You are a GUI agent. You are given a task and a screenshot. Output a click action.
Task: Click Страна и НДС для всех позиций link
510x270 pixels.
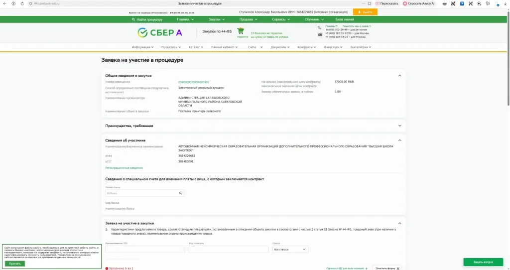(347, 269)
